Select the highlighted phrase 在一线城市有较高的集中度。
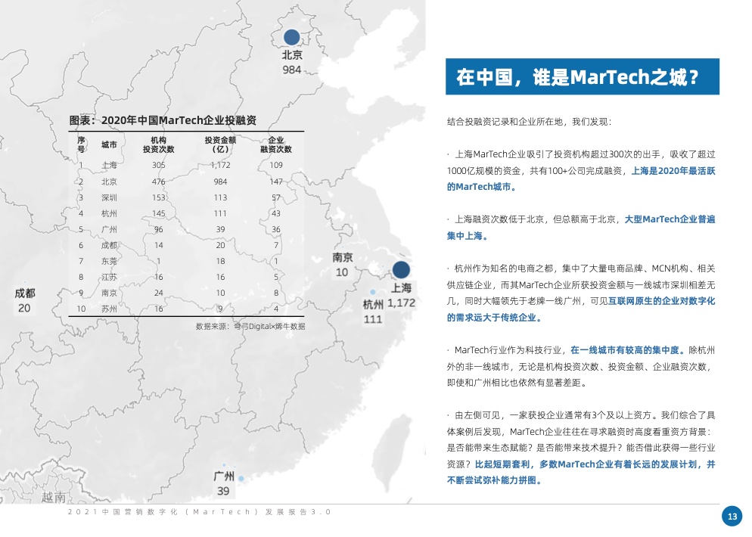 (x=628, y=350)
